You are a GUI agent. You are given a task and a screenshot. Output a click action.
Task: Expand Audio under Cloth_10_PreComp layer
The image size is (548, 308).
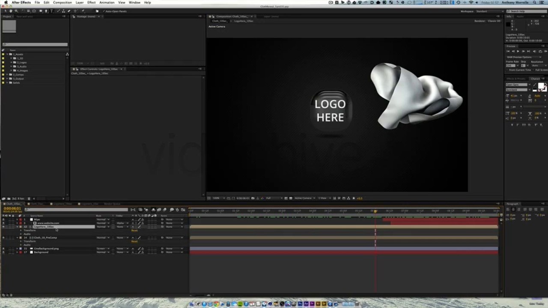(x=21, y=245)
